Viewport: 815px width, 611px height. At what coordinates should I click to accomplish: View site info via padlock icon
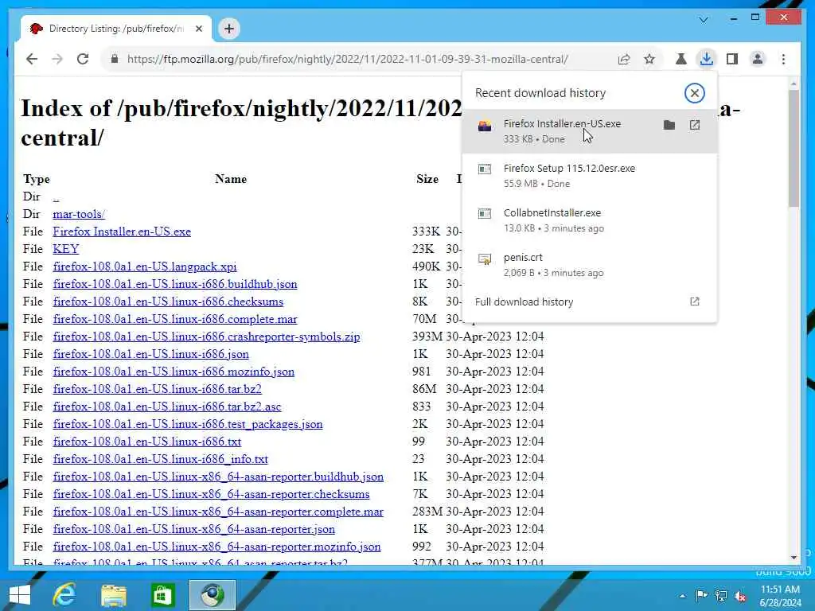[115, 59]
